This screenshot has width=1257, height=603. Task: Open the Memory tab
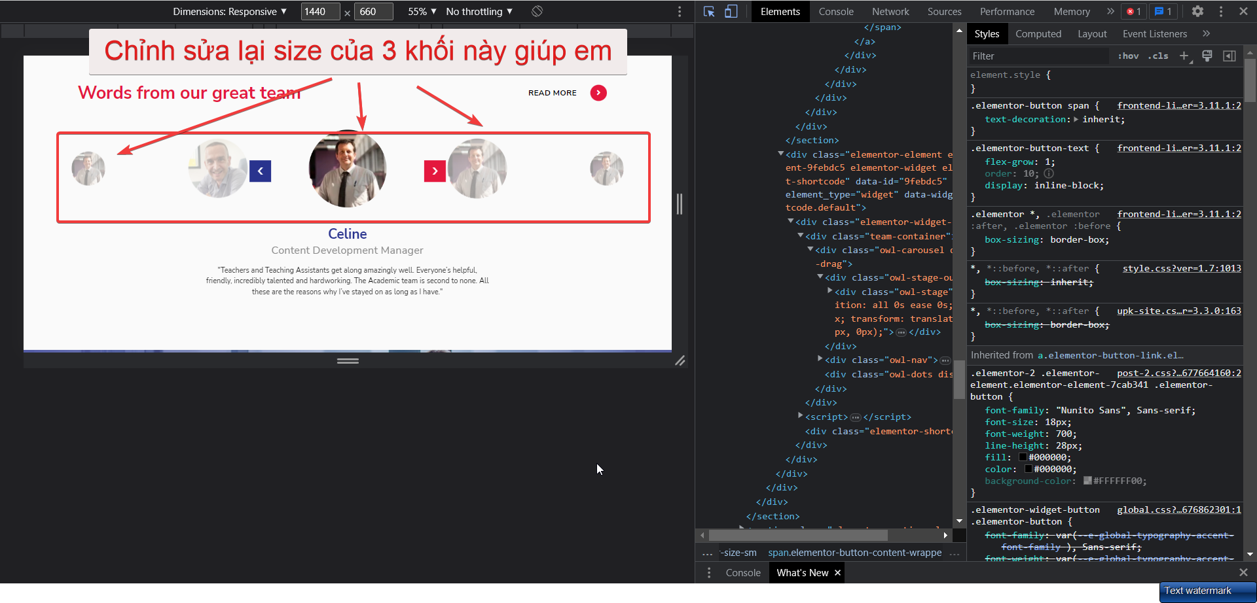coord(1072,11)
